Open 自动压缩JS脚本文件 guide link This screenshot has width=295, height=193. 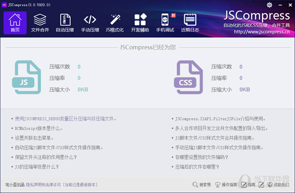tap(59, 147)
